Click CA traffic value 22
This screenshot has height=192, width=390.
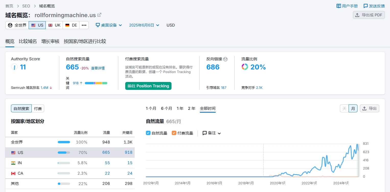point(107,173)
